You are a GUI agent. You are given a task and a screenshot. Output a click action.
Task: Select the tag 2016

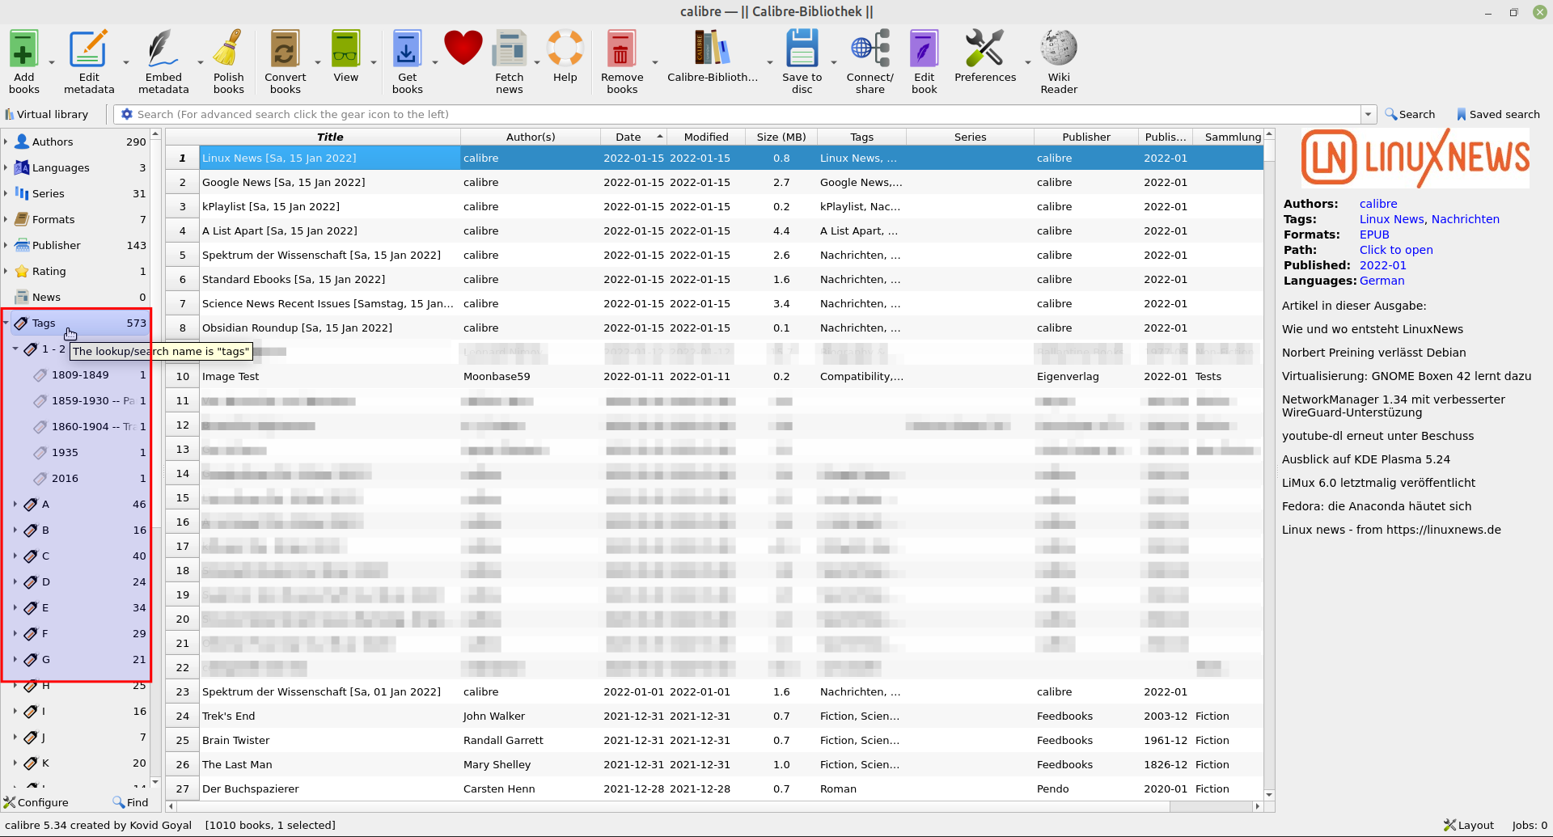(x=90, y=478)
